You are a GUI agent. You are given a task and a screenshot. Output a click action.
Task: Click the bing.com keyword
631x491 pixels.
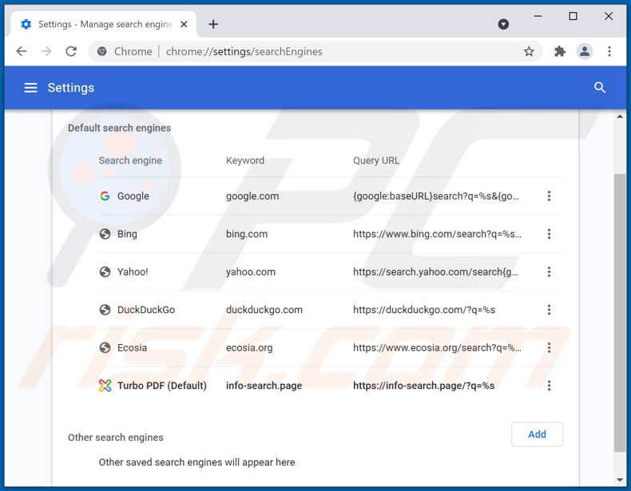[x=247, y=234]
